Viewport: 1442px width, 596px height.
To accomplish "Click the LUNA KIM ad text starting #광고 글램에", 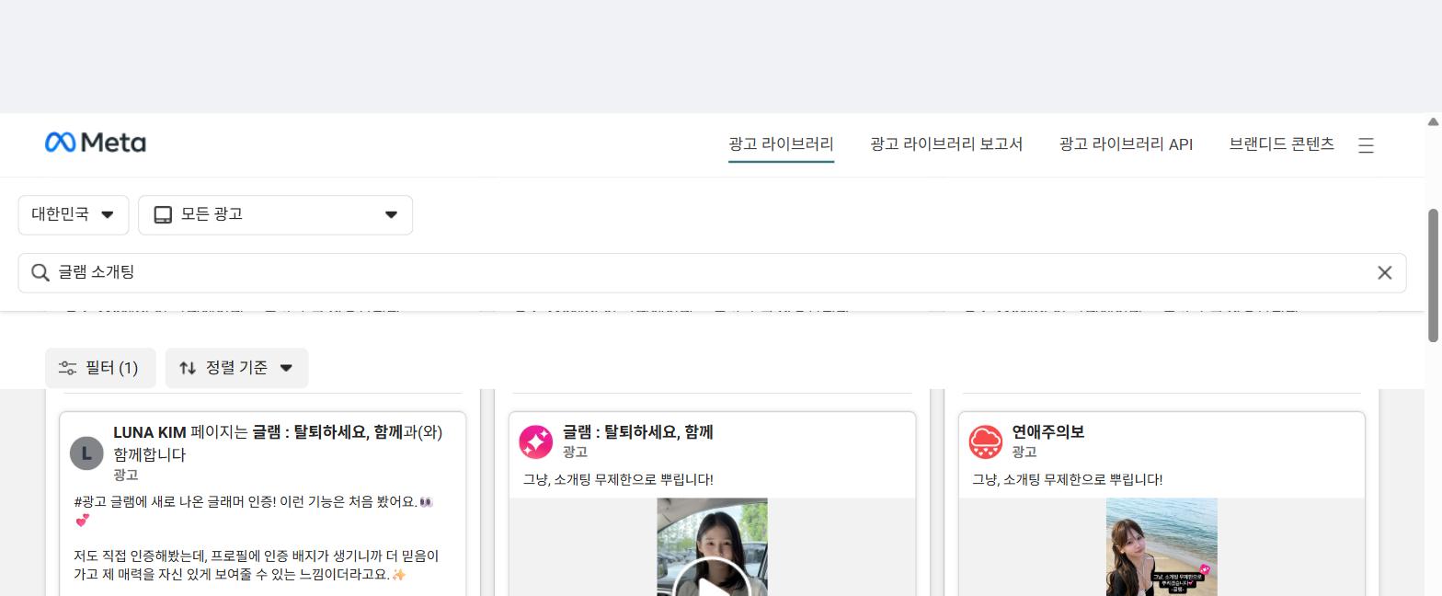I will click(254, 510).
